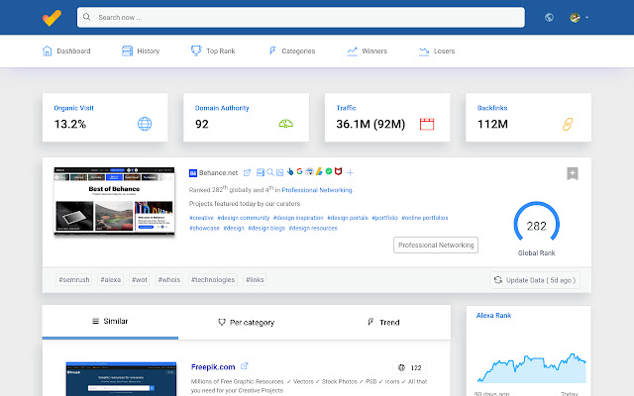Click the yellow chain-link icon on Backlinks card

[x=568, y=124]
